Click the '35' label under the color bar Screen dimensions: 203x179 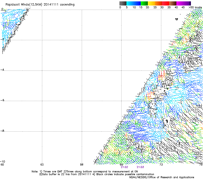[169, 7]
